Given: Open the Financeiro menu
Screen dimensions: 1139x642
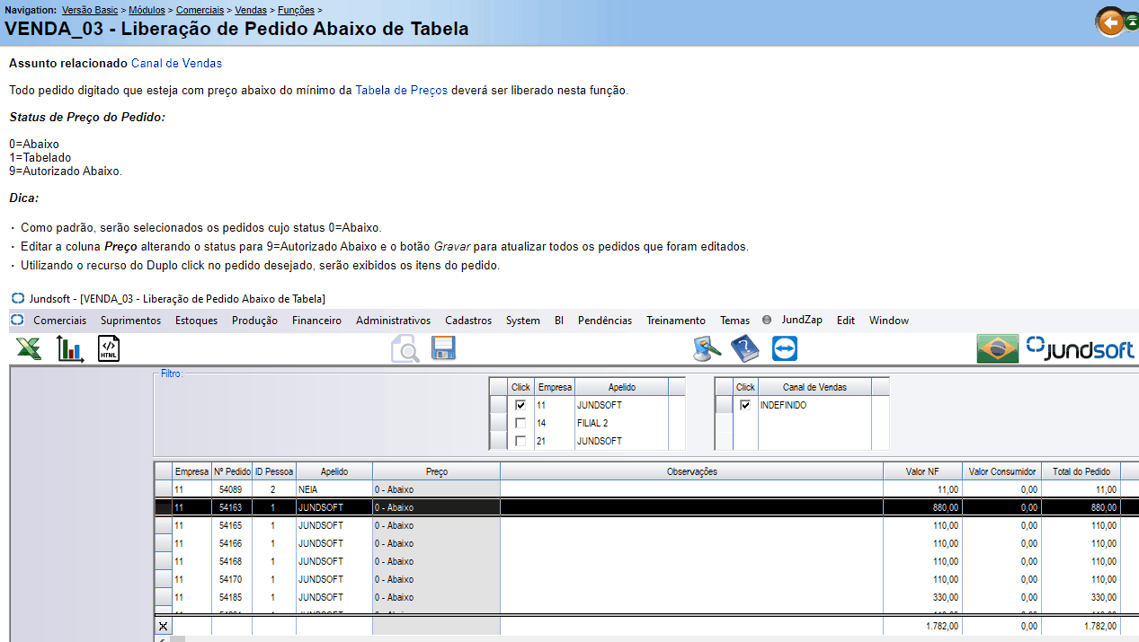Looking at the screenshot, I should click(316, 320).
